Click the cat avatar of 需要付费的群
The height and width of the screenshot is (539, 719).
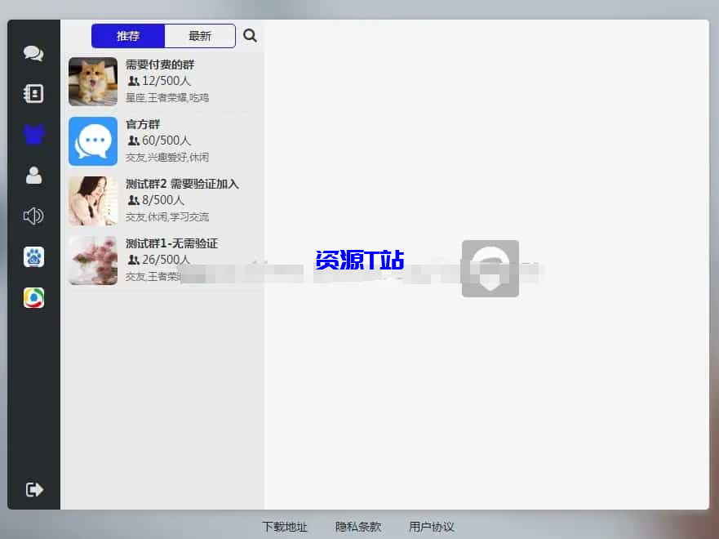92,82
